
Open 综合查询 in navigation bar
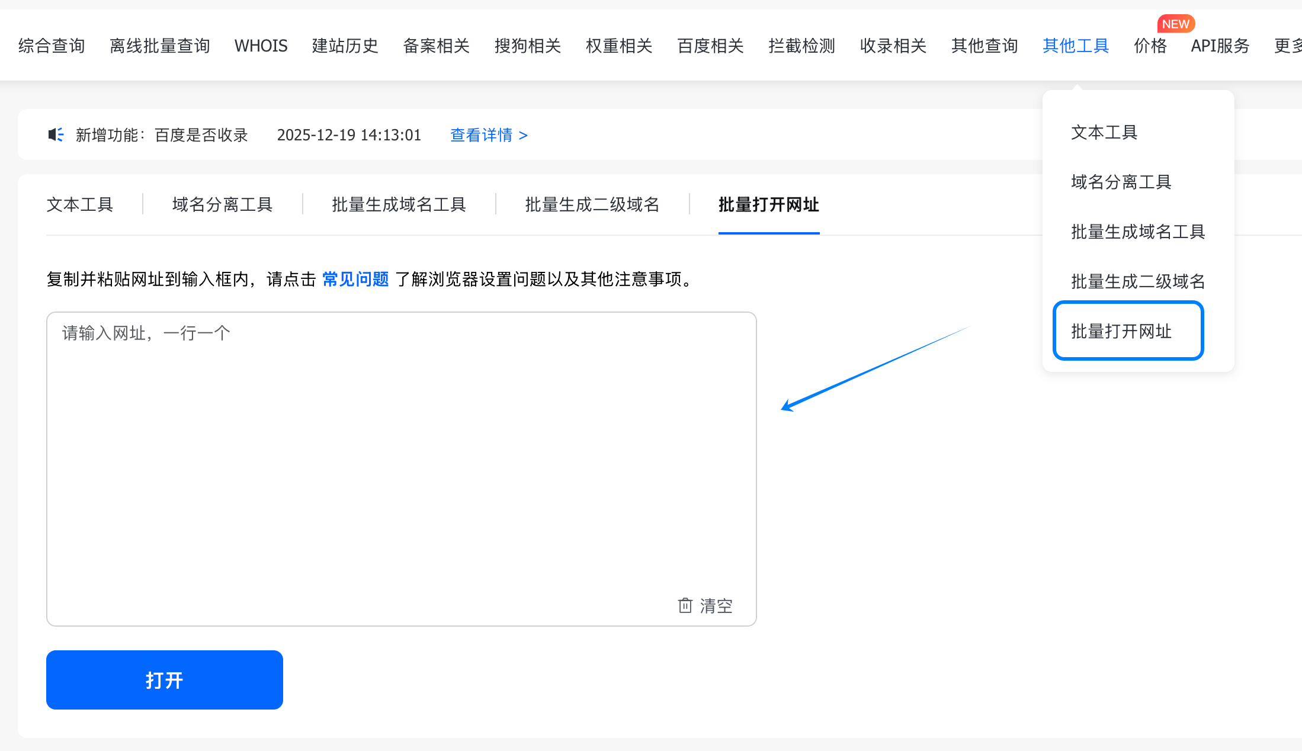click(x=52, y=46)
